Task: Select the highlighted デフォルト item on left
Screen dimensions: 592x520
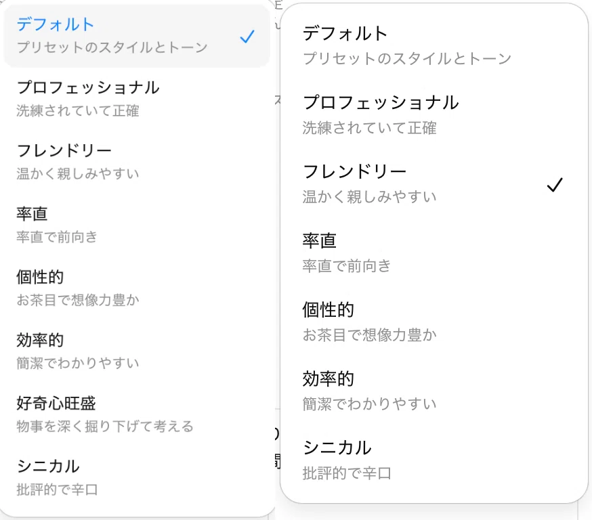Action: click(137, 37)
